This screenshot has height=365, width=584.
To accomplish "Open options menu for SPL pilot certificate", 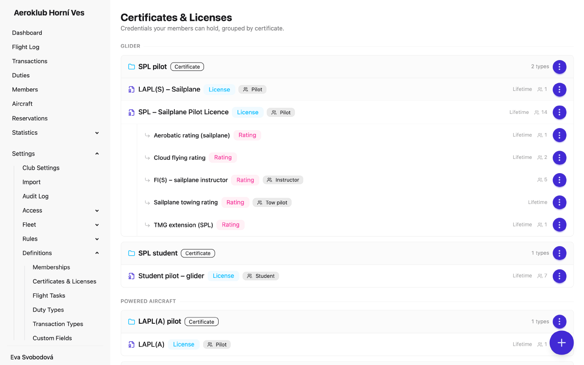I will pyautogui.click(x=559, y=67).
